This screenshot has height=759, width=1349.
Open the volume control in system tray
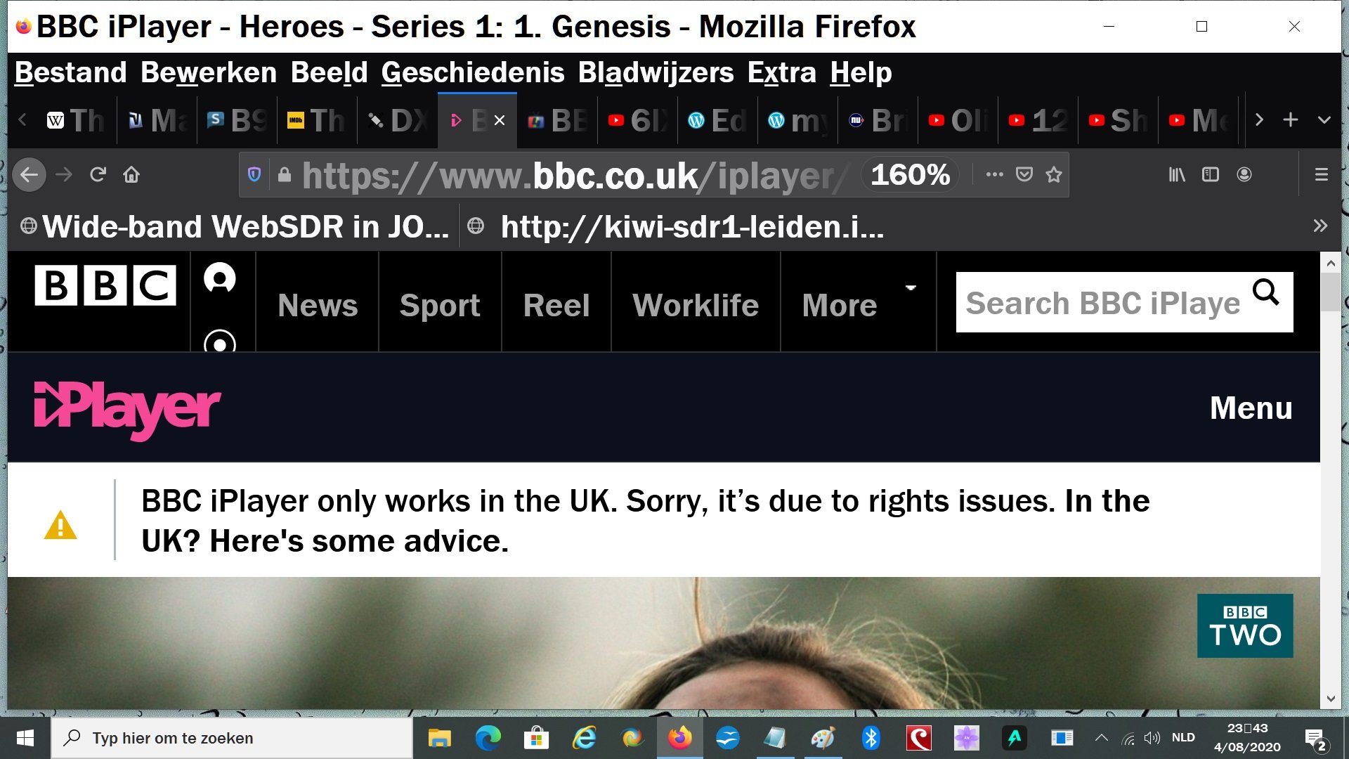pyautogui.click(x=1152, y=738)
